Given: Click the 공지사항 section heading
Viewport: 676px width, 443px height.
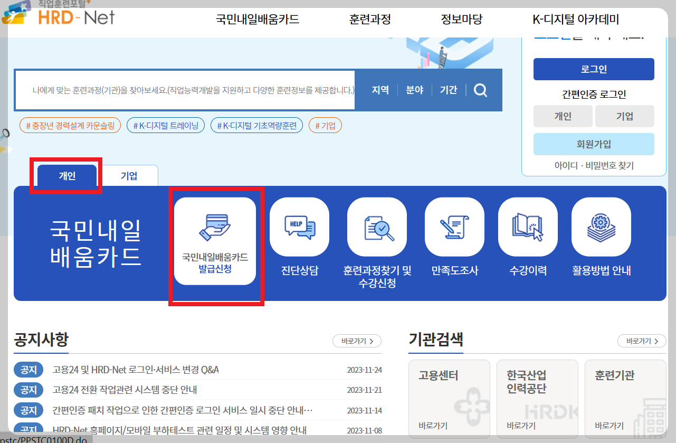Looking at the screenshot, I should pyautogui.click(x=41, y=340).
